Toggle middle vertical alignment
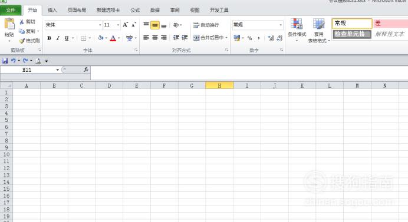This screenshot has width=408, height=222. pyautogui.click(x=155, y=25)
